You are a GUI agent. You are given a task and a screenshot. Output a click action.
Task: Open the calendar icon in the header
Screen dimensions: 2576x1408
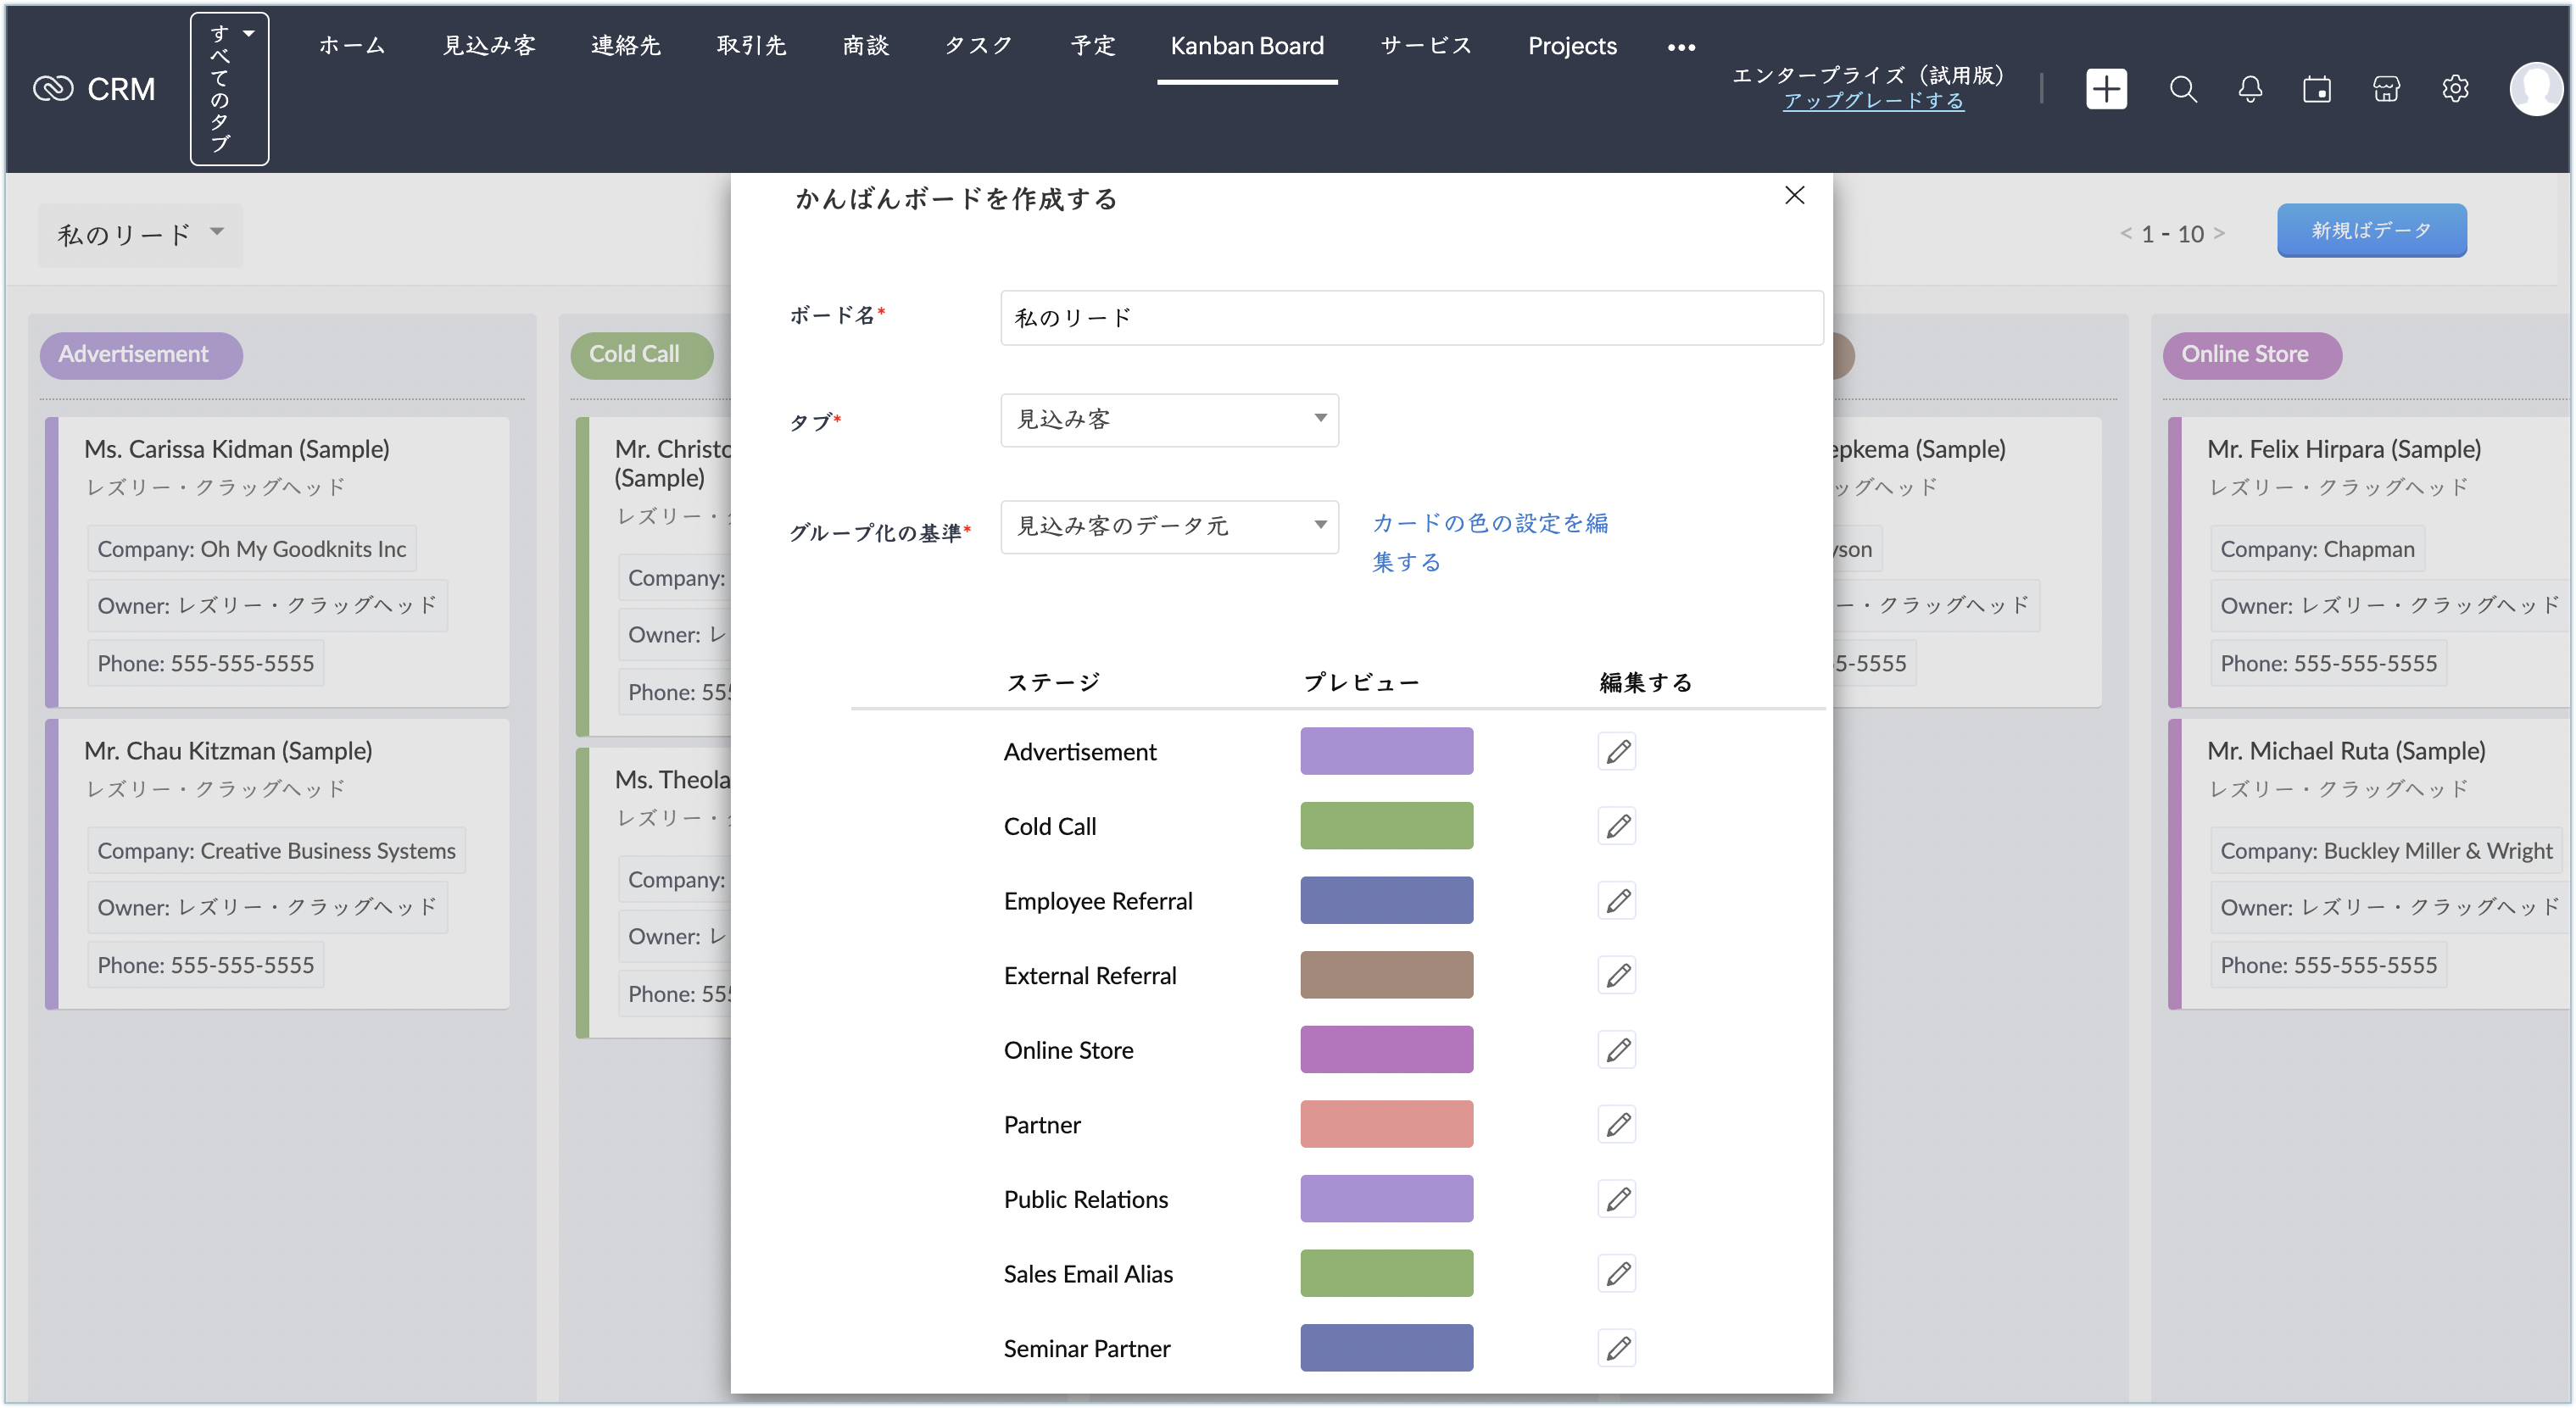point(2317,90)
